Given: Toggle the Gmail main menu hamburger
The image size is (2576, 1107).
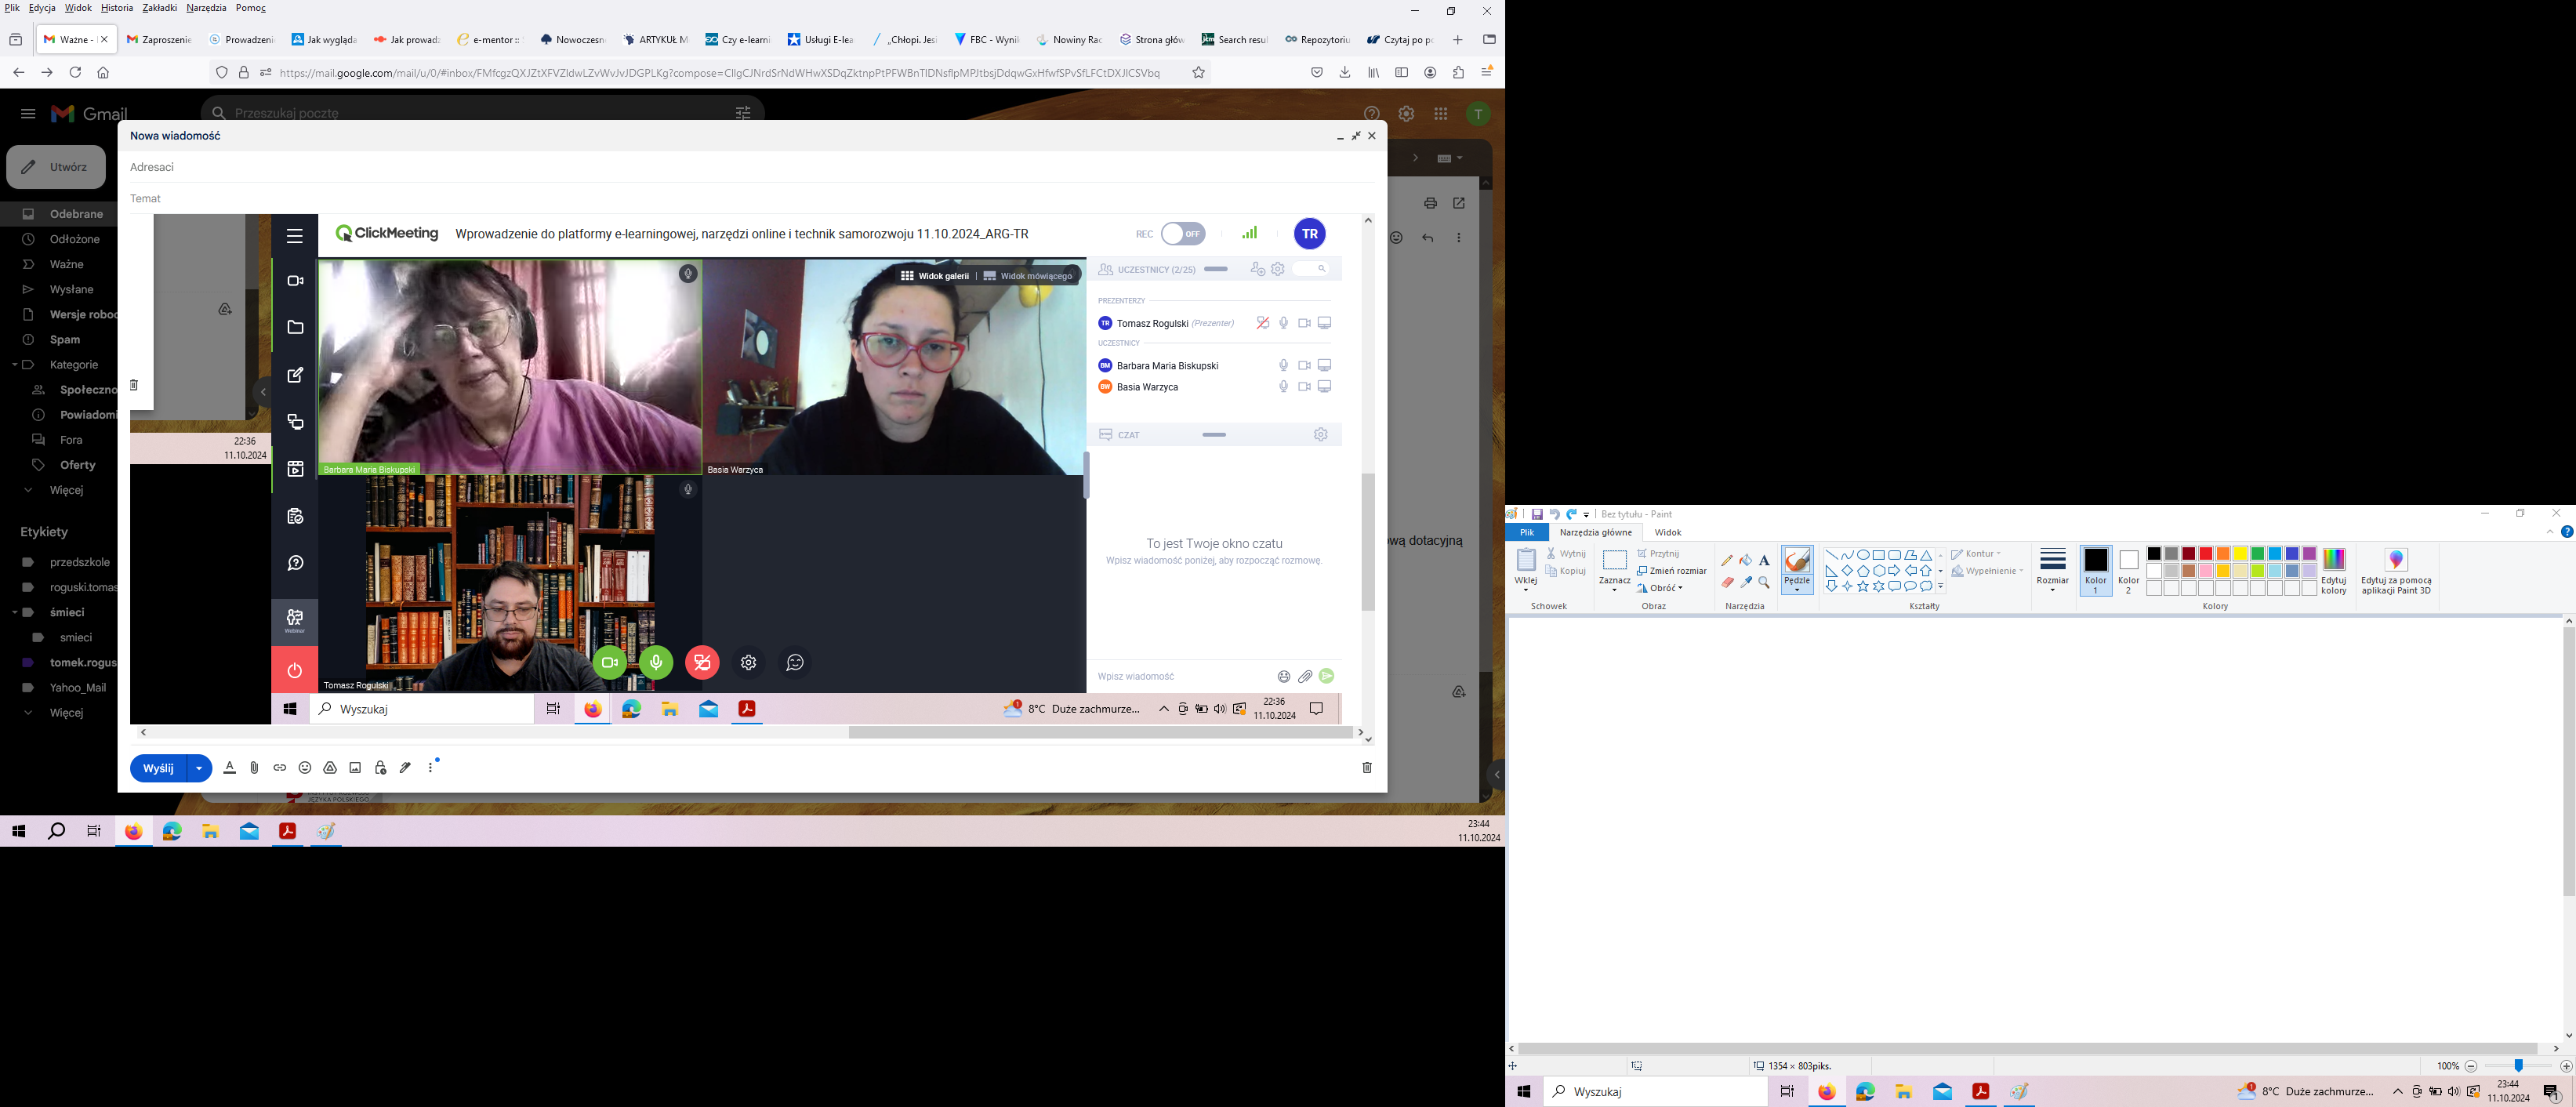Looking at the screenshot, I should 28,114.
